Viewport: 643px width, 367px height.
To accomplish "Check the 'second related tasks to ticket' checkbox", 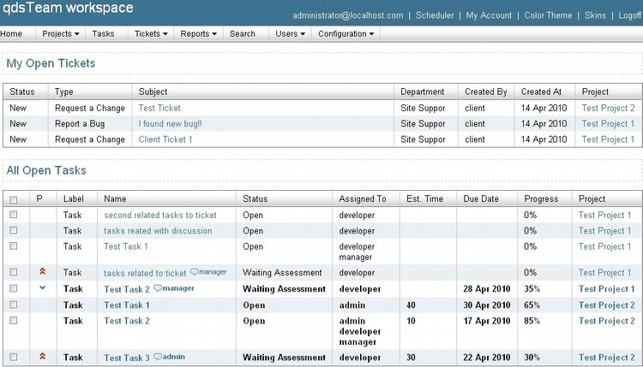I will click(13, 215).
